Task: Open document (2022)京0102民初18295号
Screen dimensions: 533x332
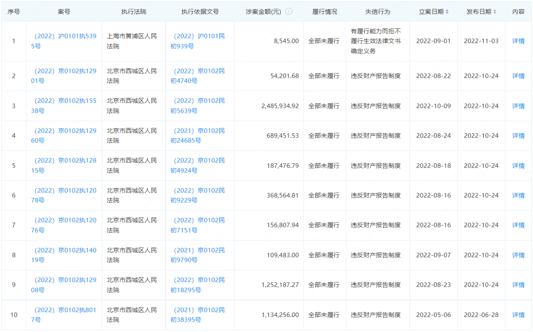Action: [198, 285]
